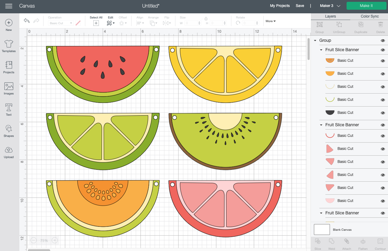Click the Attach tool

point(347,244)
